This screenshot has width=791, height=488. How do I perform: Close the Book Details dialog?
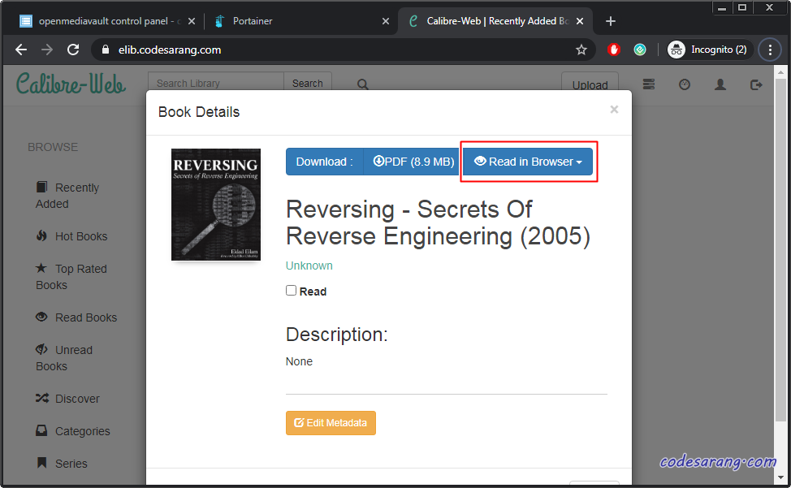pyautogui.click(x=614, y=110)
